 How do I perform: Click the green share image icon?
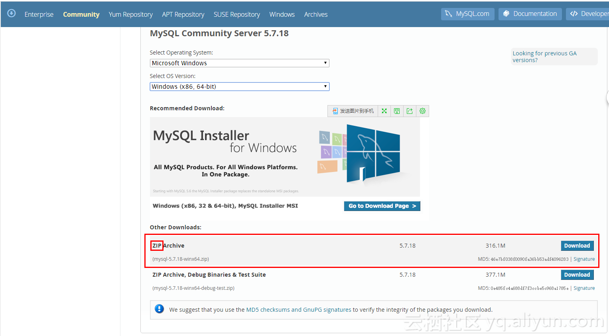pos(410,111)
